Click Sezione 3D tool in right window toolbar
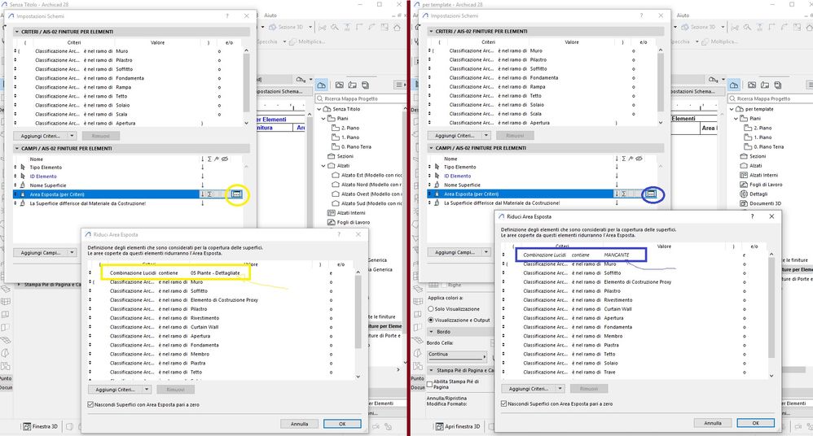The image size is (813, 436). 698,27
